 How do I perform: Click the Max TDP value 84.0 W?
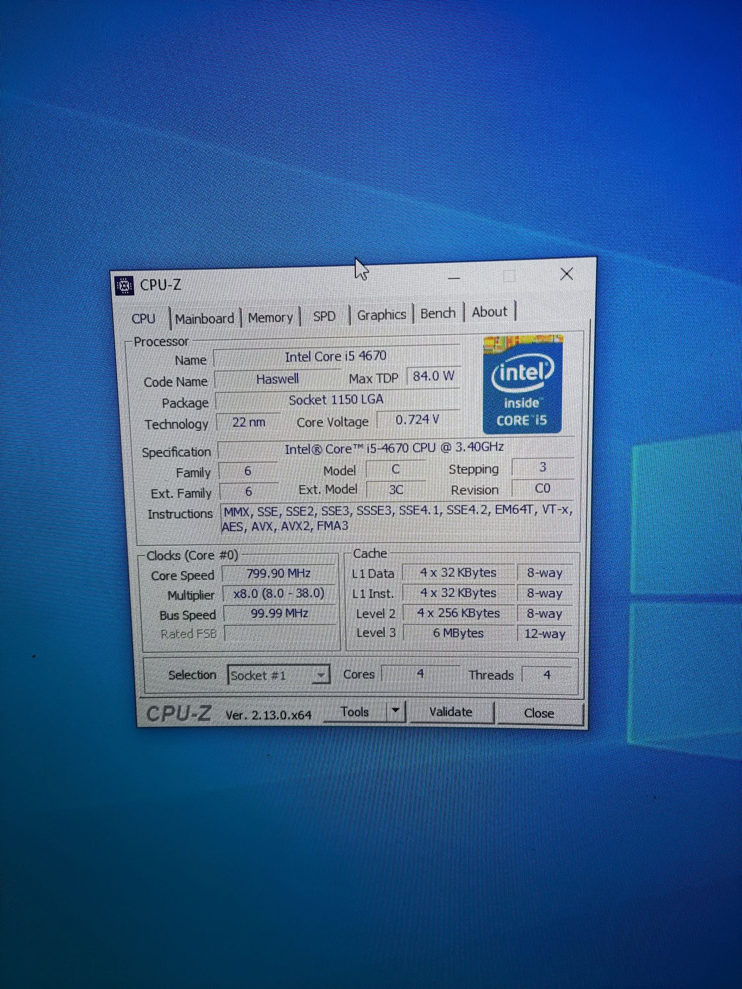pyautogui.click(x=433, y=376)
